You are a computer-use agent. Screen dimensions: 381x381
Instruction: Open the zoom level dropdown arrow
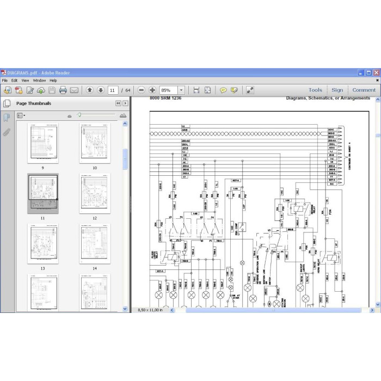(x=181, y=90)
